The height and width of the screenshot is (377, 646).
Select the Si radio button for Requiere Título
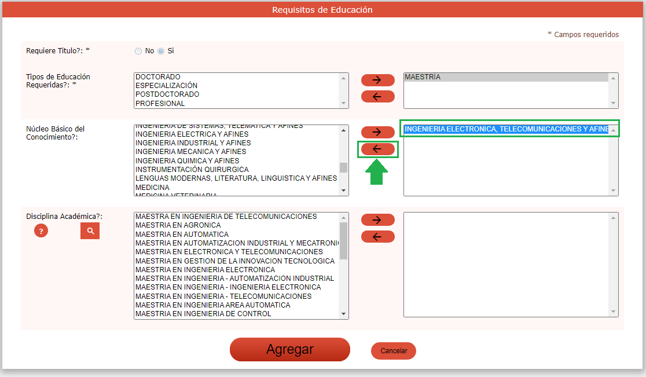161,51
